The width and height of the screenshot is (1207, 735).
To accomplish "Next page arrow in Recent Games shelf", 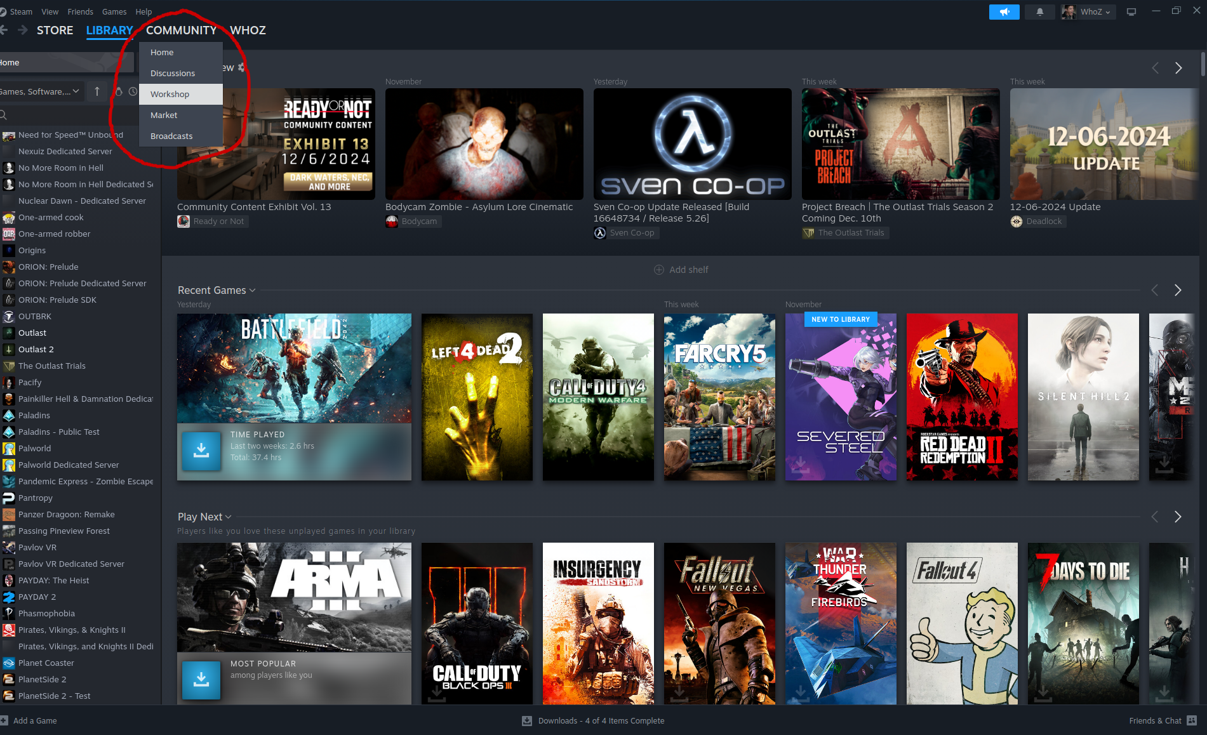I will (x=1178, y=290).
